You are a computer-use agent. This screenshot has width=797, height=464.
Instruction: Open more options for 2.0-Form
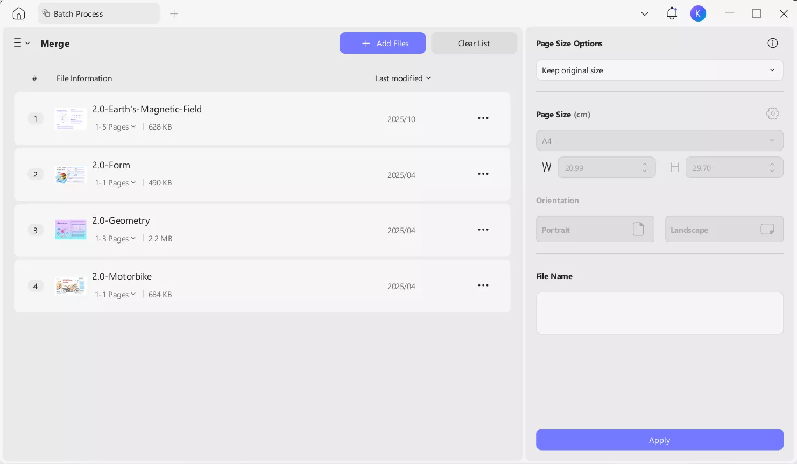click(x=483, y=174)
